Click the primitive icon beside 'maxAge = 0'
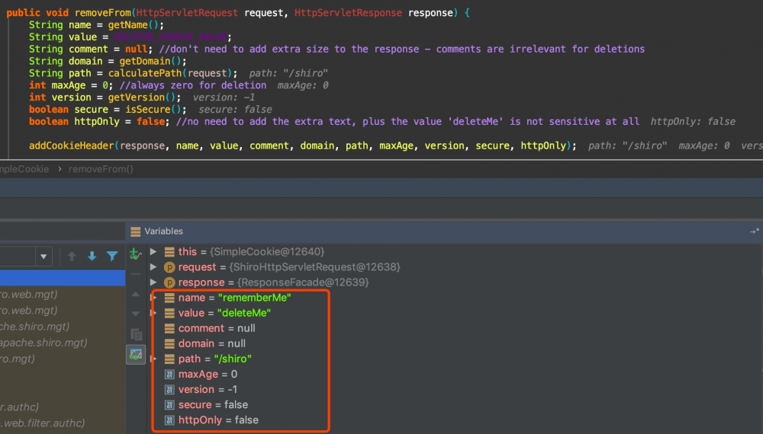The image size is (763, 434). (x=169, y=375)
